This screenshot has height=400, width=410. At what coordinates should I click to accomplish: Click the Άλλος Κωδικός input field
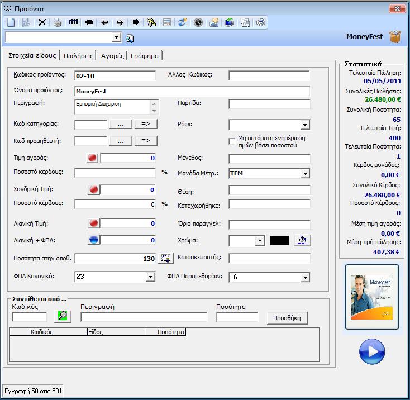point(269,76)
